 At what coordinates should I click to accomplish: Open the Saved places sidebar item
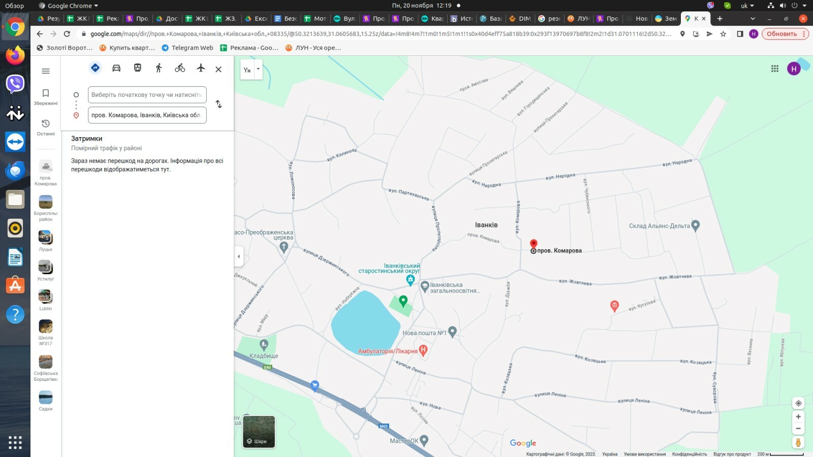click(46, 96)
